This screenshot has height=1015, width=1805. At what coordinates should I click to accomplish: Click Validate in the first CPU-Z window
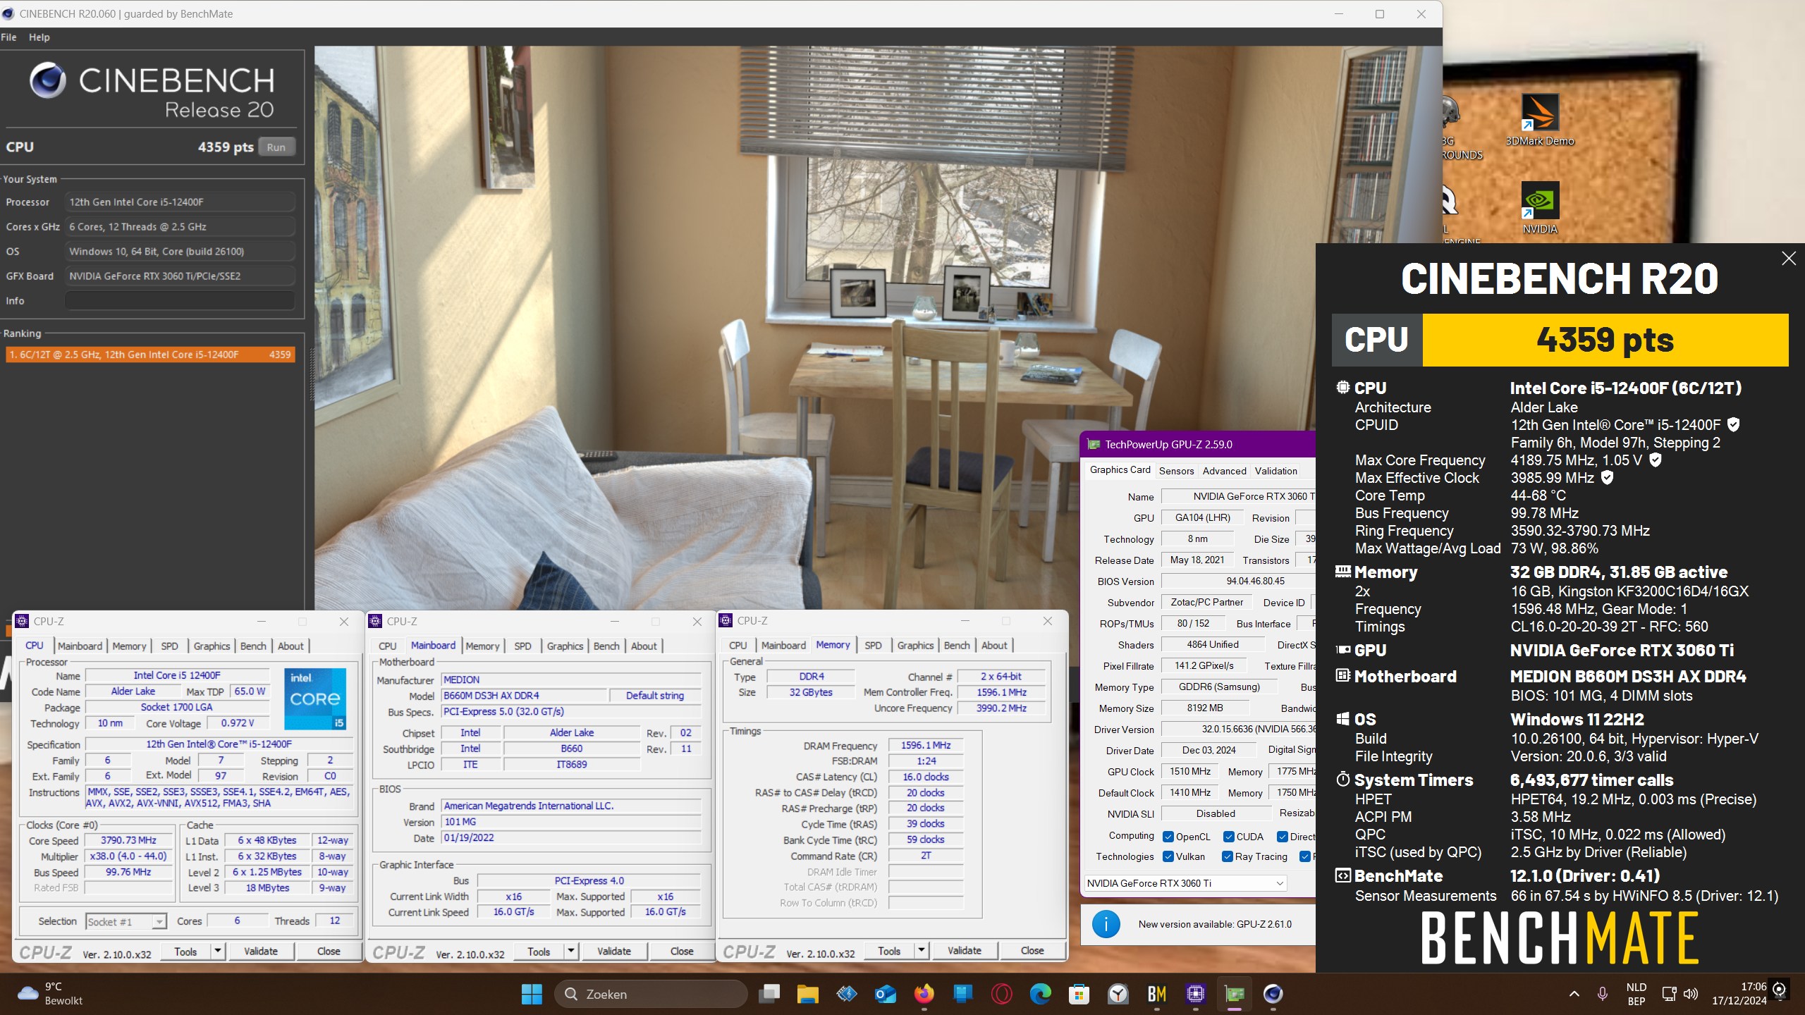pos(261,951)
